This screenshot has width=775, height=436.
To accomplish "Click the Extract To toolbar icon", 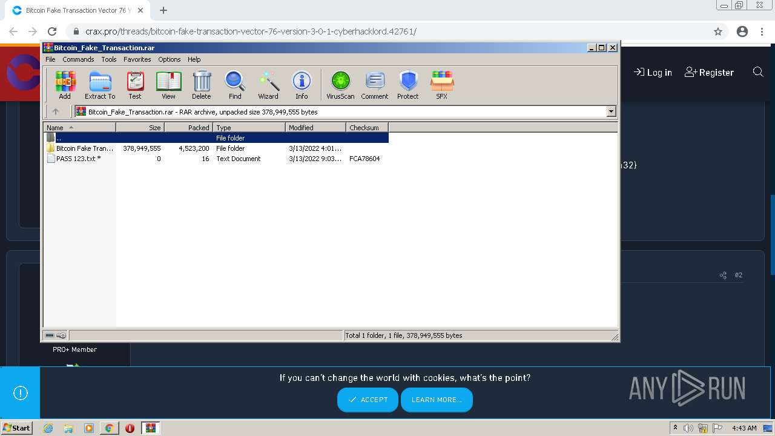I will (100, 85).
